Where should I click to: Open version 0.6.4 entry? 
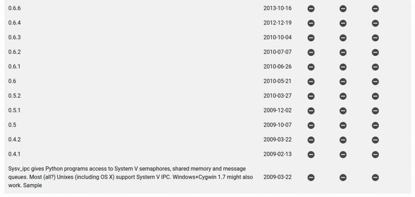coord(14,23)
